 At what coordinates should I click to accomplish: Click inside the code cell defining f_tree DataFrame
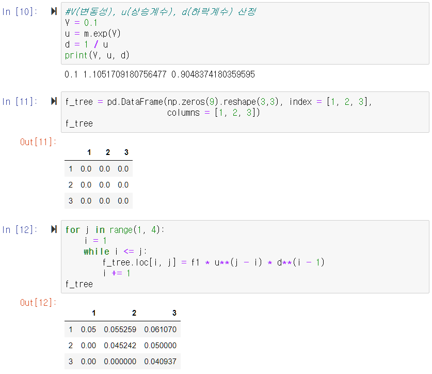(x=245, y=112)
